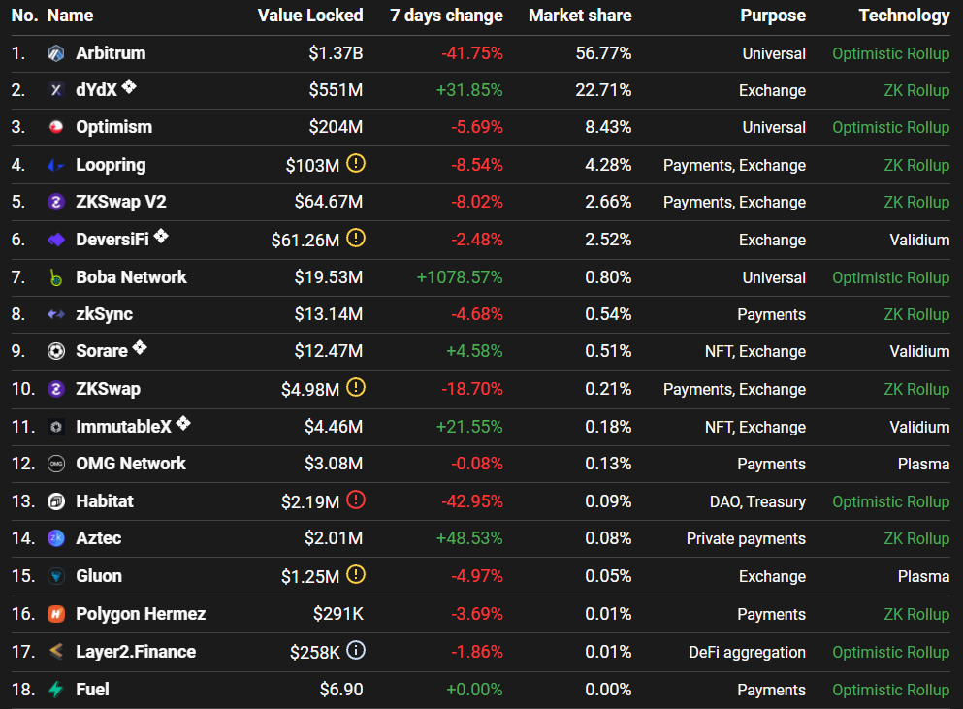The width and height of the screenshot is (963, 709).
Task: Sort the table by 7 days change
Action: tap(446, 16)
